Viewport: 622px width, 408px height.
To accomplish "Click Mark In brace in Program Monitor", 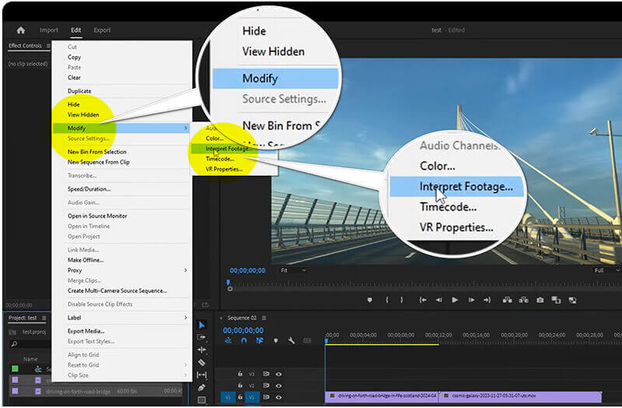I will 386,300.
